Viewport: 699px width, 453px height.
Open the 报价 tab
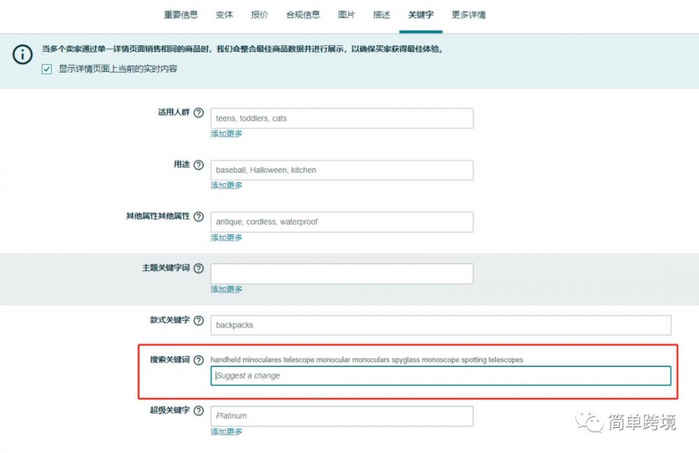point(259,15)
